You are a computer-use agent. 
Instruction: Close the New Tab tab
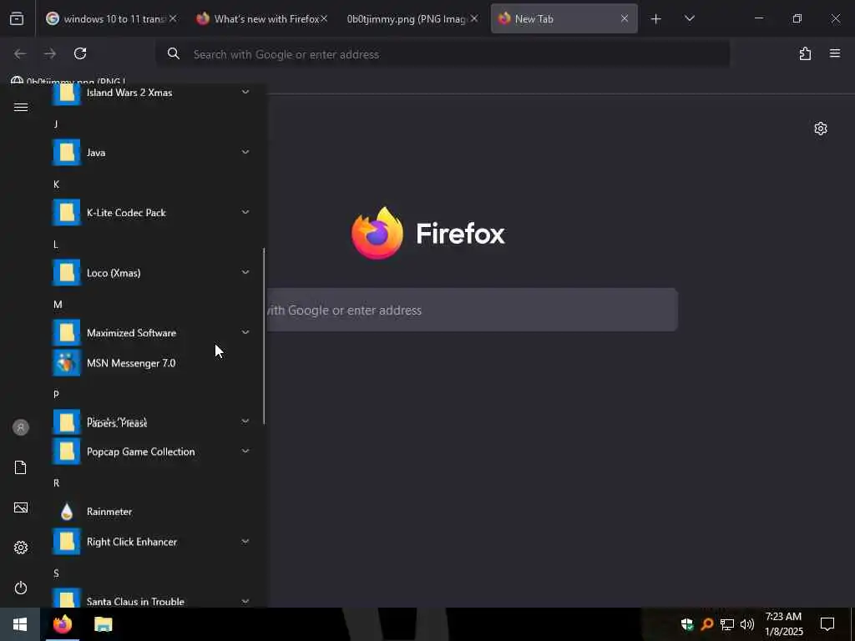pos(625,18)
